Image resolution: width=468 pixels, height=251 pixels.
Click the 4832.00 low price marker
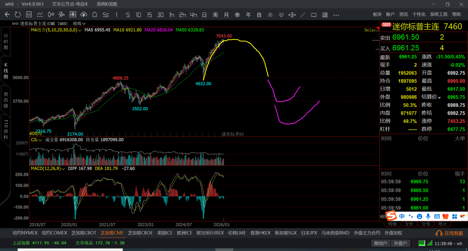(x=203, y=84)
